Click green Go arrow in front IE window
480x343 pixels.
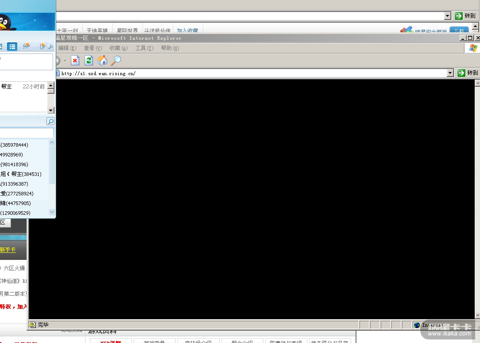pyautogui.click(x=461, y=73)
